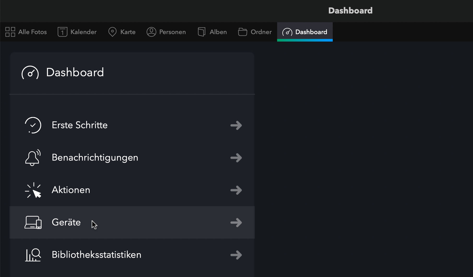Open the Alben album icon
This screenshot has height=277, width=473.
pyautogui.click(x=202, y=32)
